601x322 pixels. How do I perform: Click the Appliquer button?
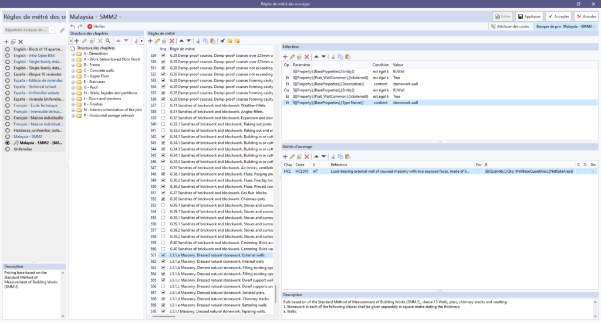pyautogui.click(x=529, y=16)
